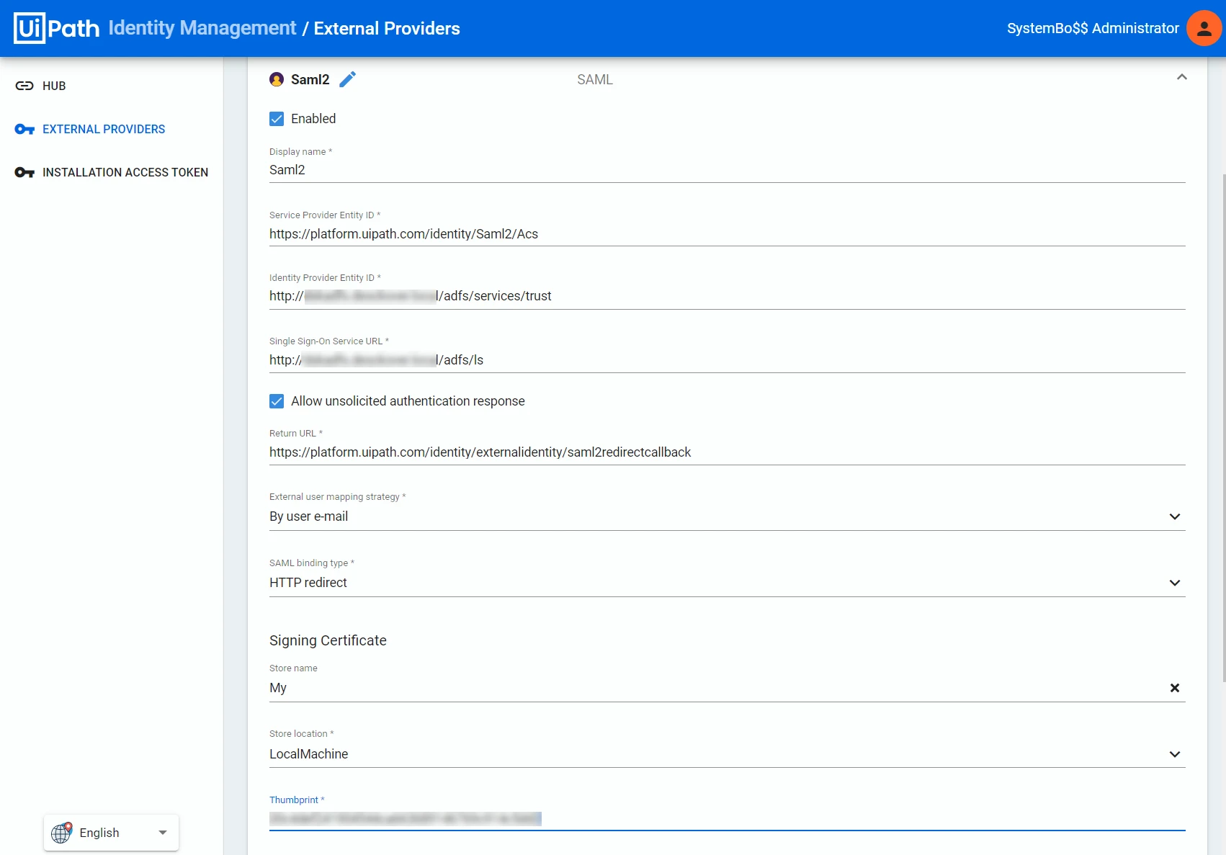Click the Signing Certificate heading
Screen dimensions: 1226x855
tap(328, 640)
